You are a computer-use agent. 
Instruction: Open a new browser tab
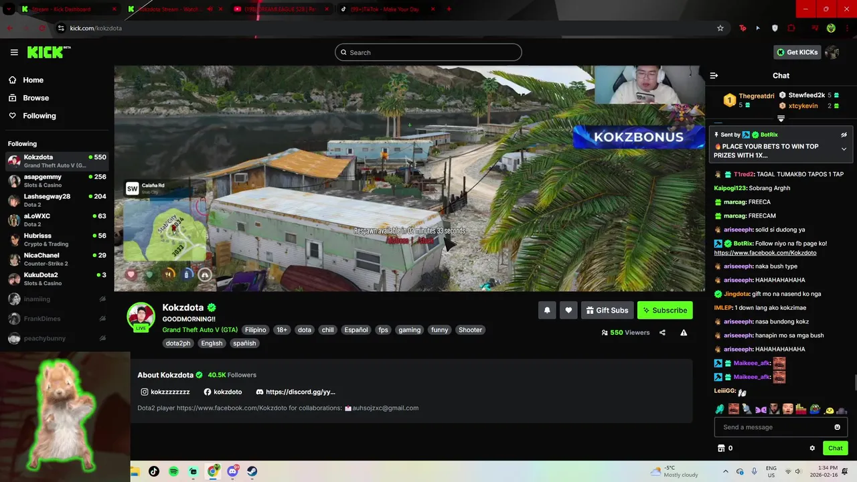(x=449, y=9)
